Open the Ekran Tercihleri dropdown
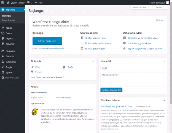This screenshot has height=133, width=172. pyautogui.click(x=141, y=7)
